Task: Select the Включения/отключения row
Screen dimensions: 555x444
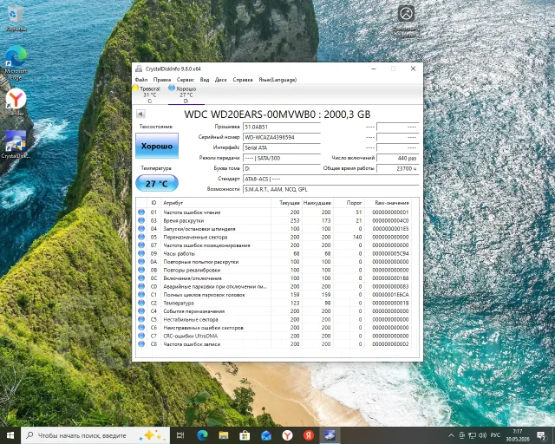Action: [x=274, y=278]
